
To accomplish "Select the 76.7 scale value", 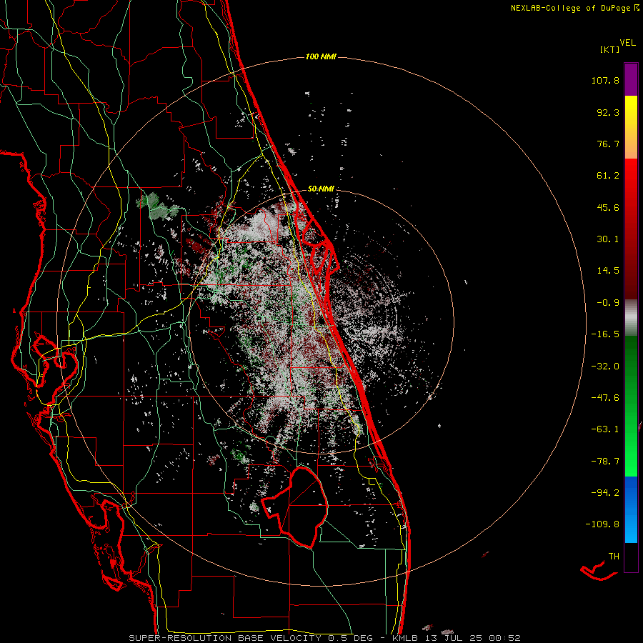I will coord(608,144).
